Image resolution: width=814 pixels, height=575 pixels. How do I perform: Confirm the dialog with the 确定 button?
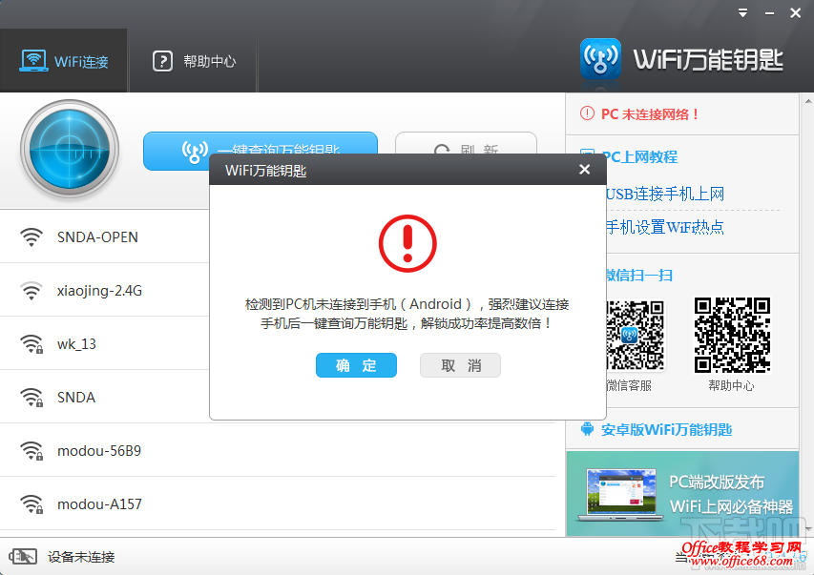pos(356,365)
